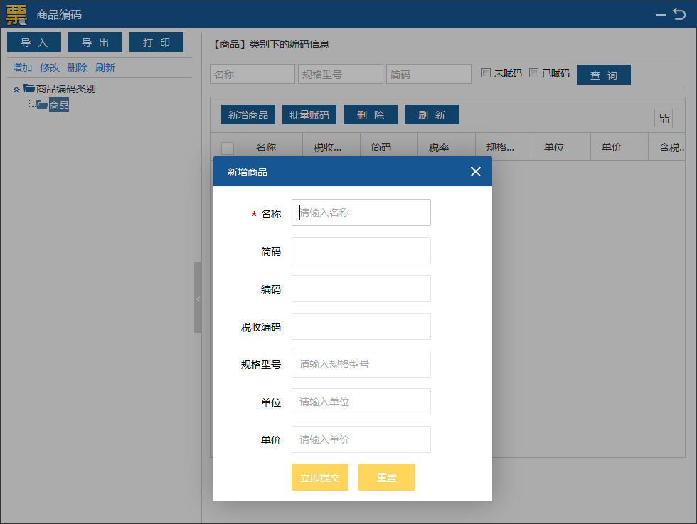Viewport: 697px width, 524px height.
Task: Collapse the left panel with splitter arrow
Action: 198,298
